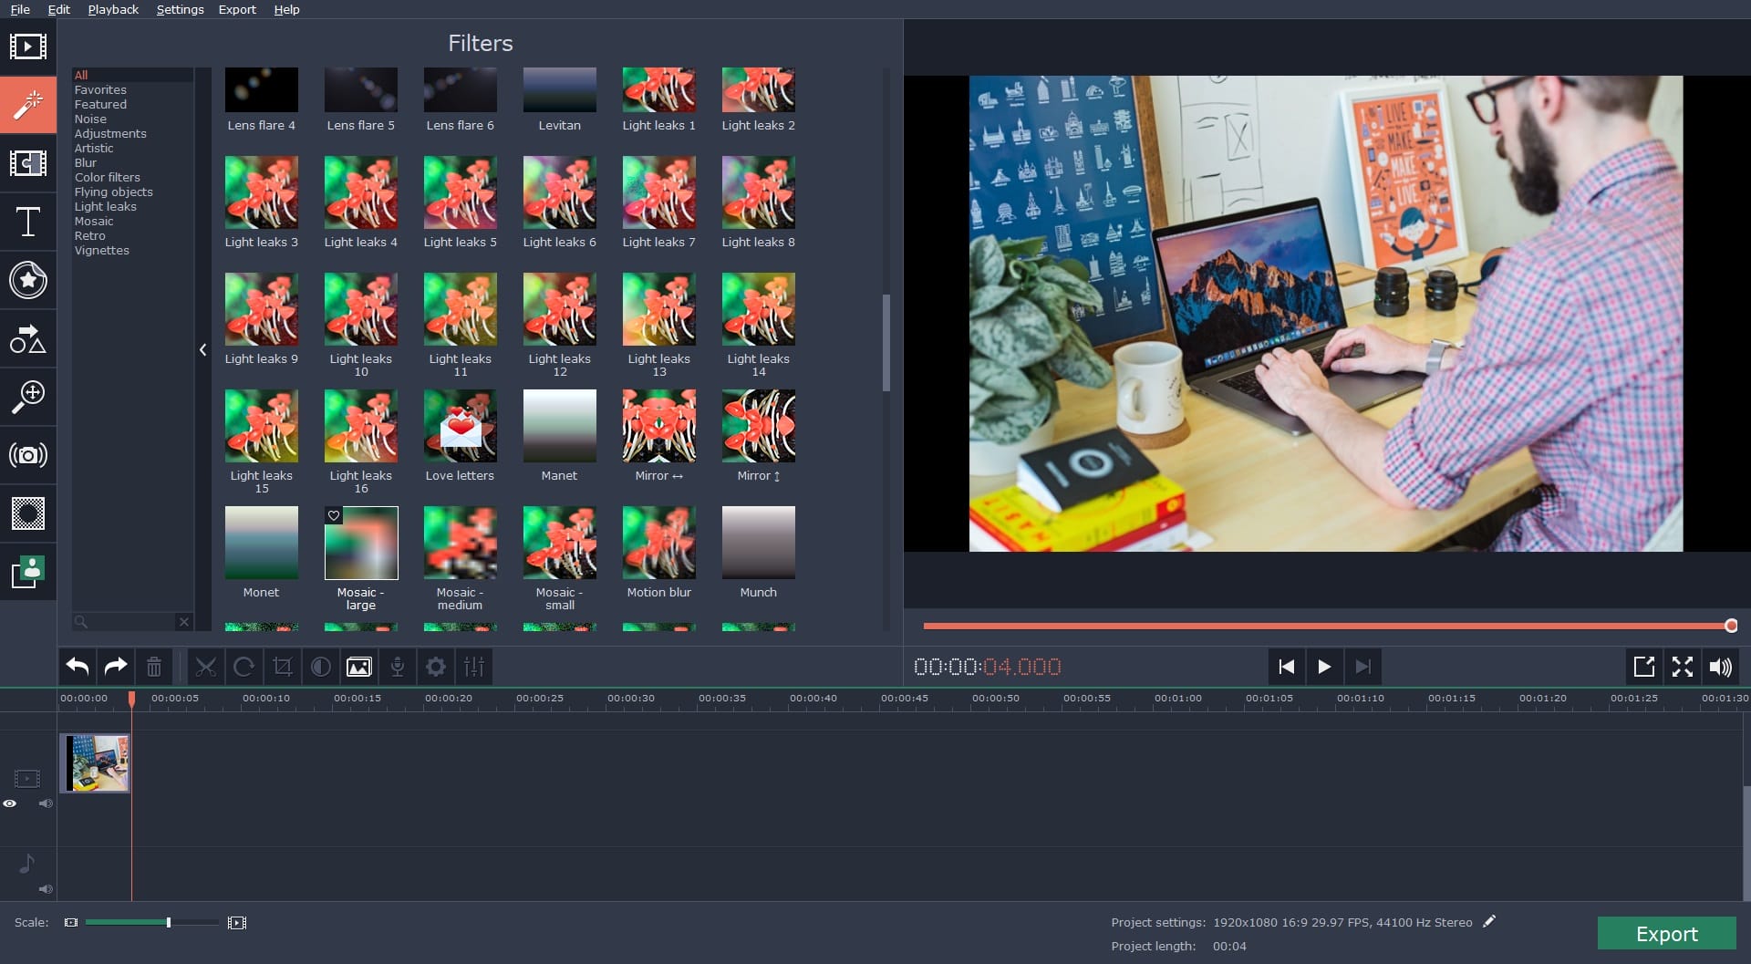Open clip properties with the sliders icon

[x=473, y=667]
